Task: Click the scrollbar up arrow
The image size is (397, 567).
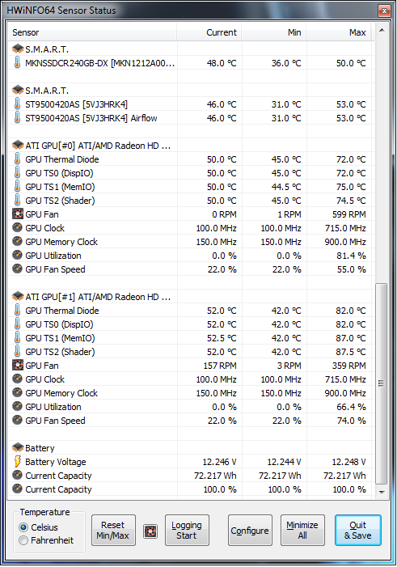Action: click(382, 30)
